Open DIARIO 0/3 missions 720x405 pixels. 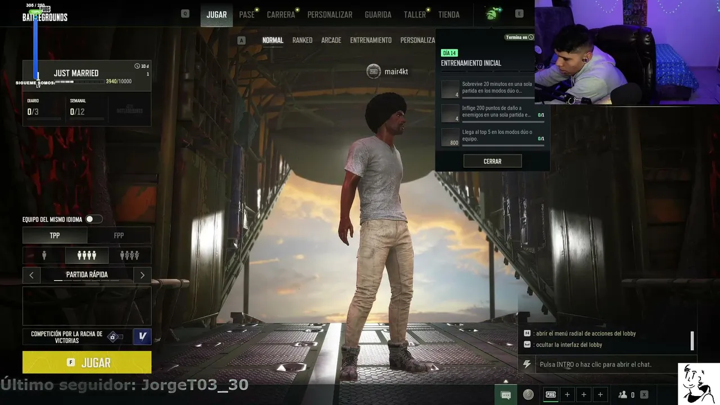(x=44, y=109)
